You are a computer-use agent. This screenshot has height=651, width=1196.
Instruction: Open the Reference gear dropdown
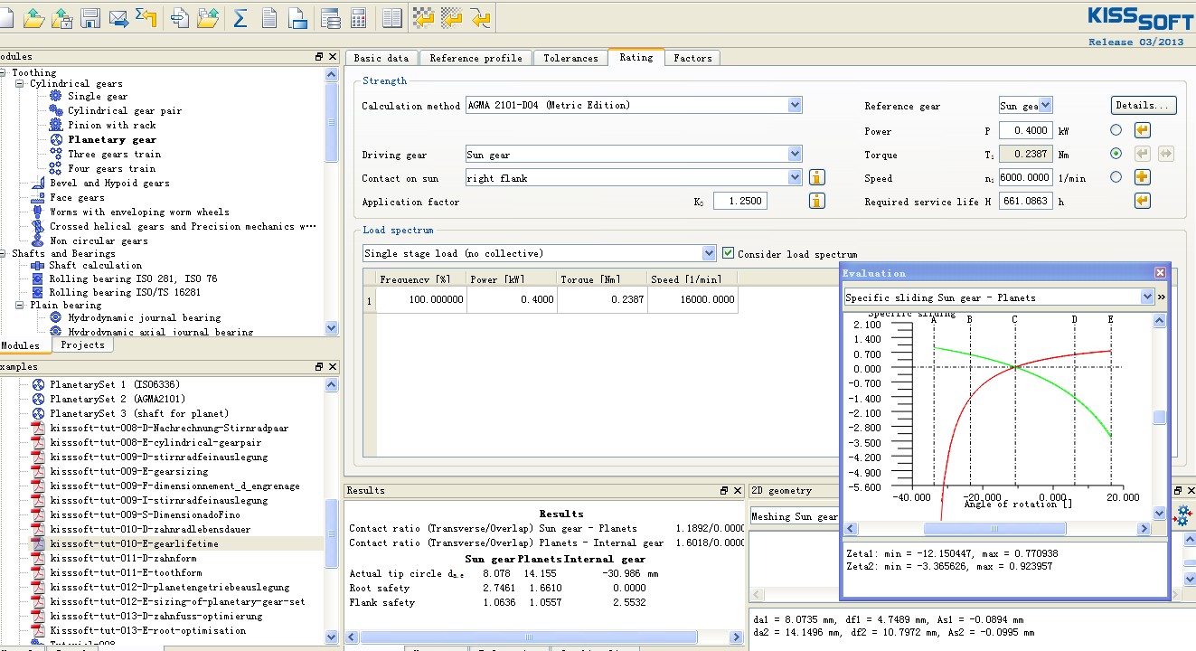(1026, 106)
